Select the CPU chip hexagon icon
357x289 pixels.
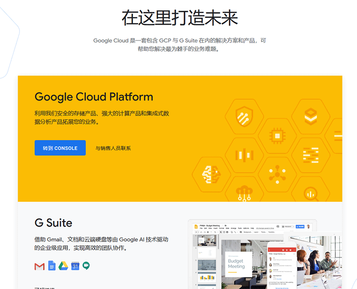278,135
